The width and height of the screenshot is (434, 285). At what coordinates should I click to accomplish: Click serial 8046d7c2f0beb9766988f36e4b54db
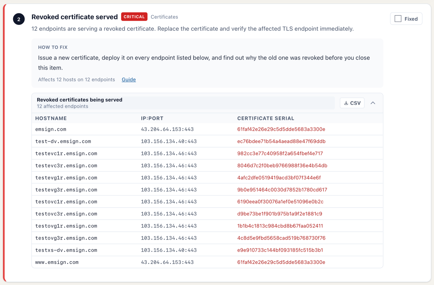pos(282,166)
